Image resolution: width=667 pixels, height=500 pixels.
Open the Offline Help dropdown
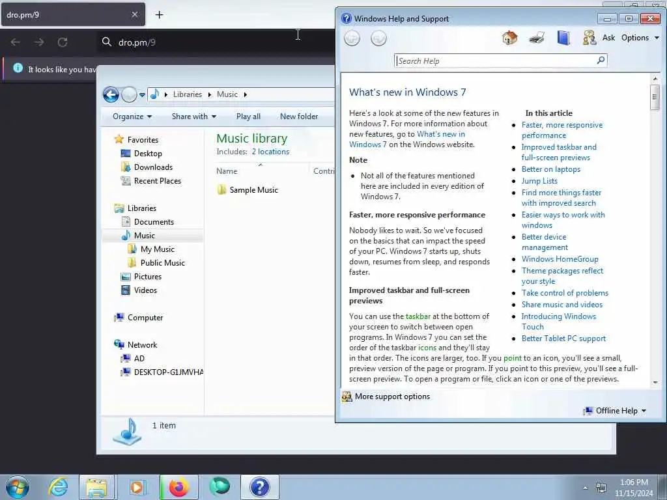point(615,411)
